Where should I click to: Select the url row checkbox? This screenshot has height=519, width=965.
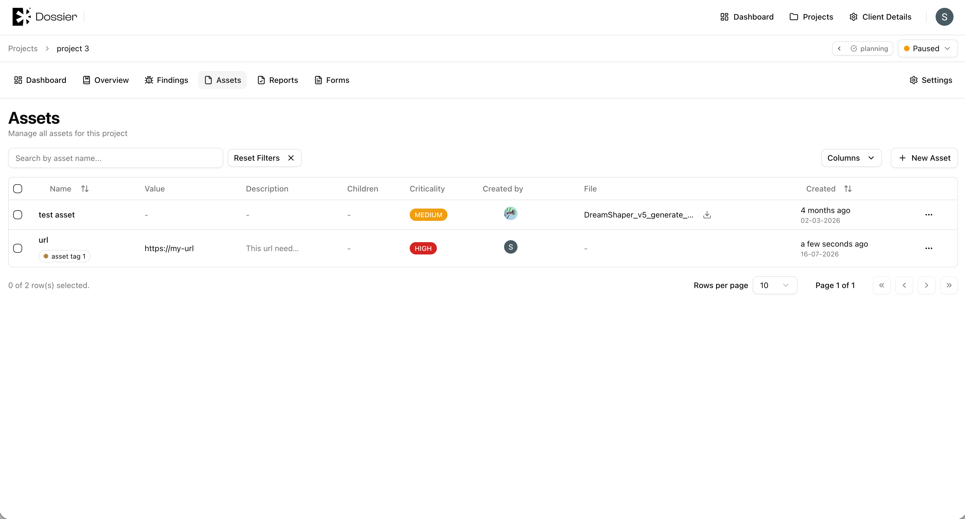pyautogui.click(x=18, y=248)
